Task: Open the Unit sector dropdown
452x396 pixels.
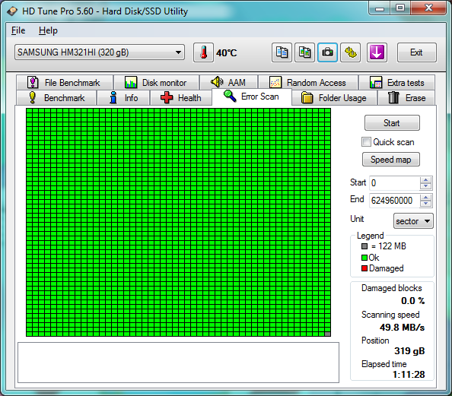Action: (x=413, y=221)
